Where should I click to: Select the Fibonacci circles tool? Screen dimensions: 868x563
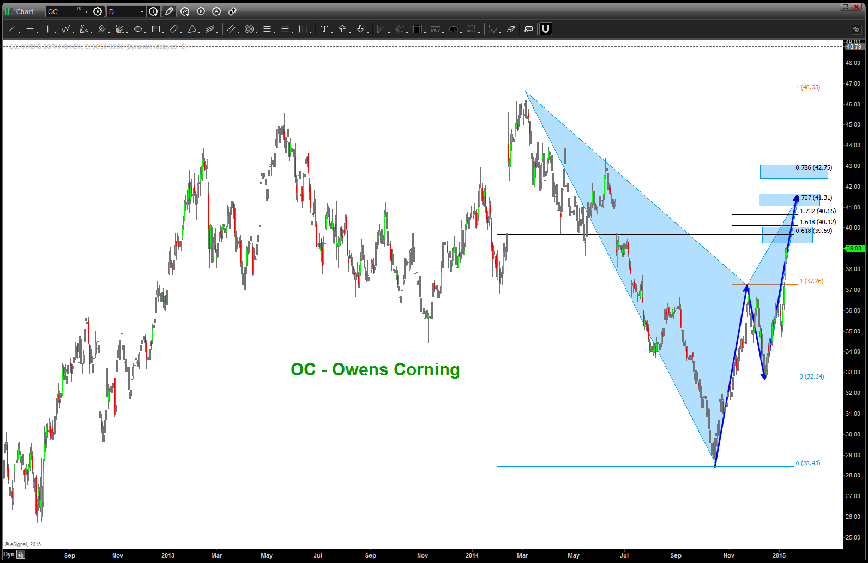pos(249,29)
